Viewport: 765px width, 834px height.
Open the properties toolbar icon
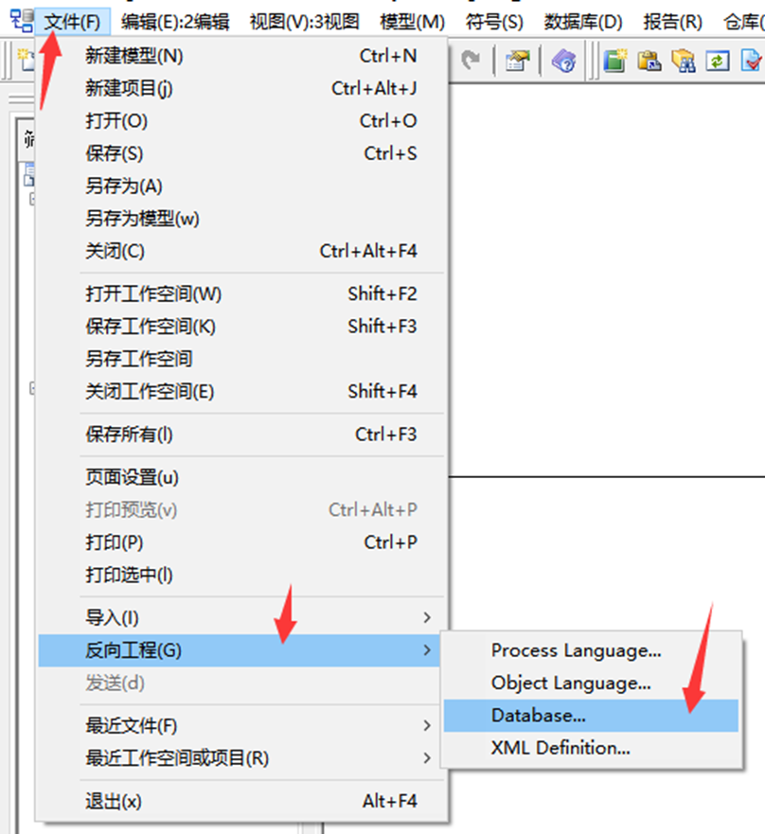tap(518, 61)
